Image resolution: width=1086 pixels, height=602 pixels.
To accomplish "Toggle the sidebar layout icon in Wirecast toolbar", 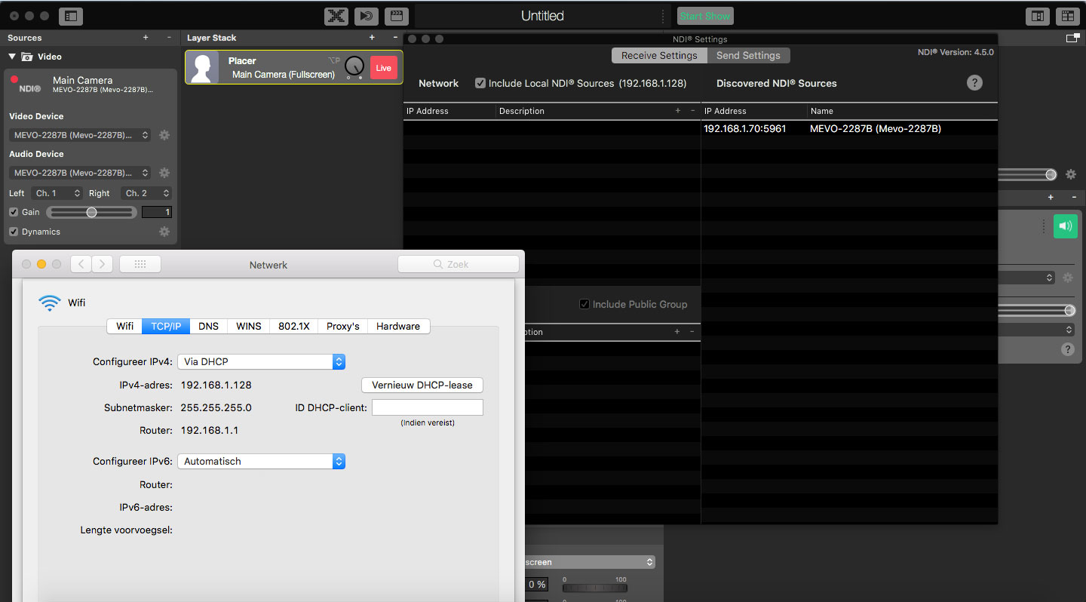I will pyautogui.click(x=71, y=16).
